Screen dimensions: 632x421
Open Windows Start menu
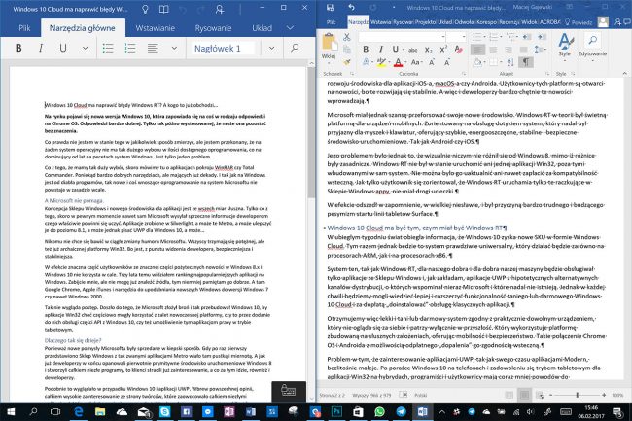point(11,411)
